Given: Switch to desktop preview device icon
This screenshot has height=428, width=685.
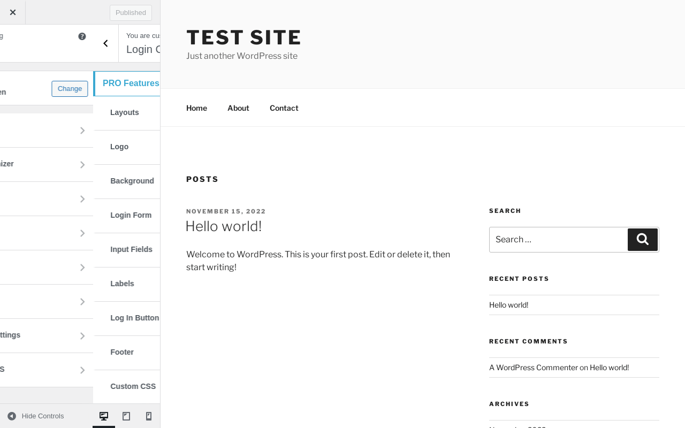Looking at the screenshot, I should (x=104, y=416).
